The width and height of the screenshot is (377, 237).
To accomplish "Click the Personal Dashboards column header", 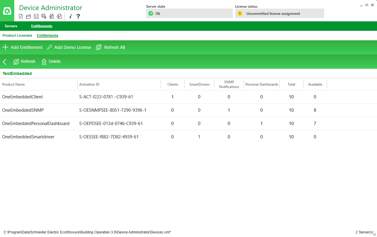I will [x=262, y=84].
